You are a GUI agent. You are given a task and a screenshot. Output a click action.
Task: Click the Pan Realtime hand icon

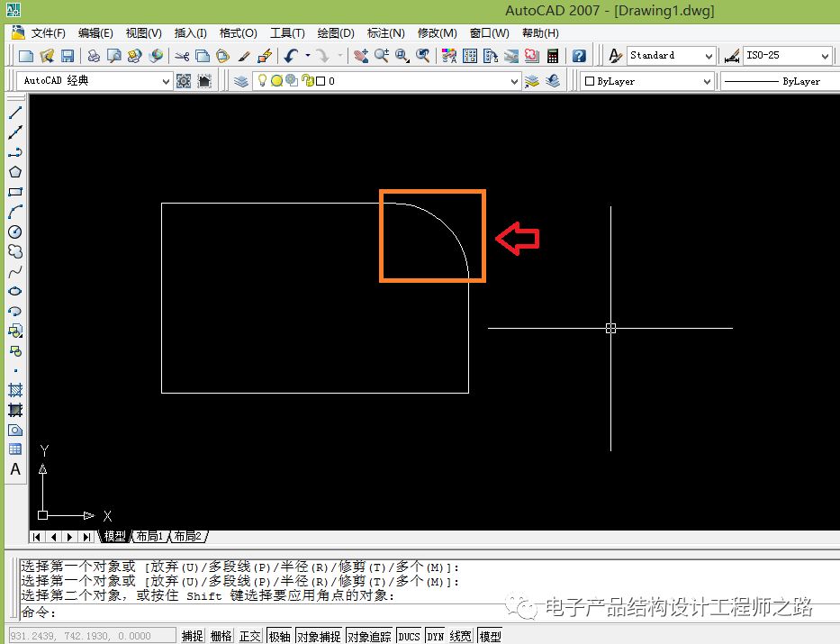tap(360, 56)
